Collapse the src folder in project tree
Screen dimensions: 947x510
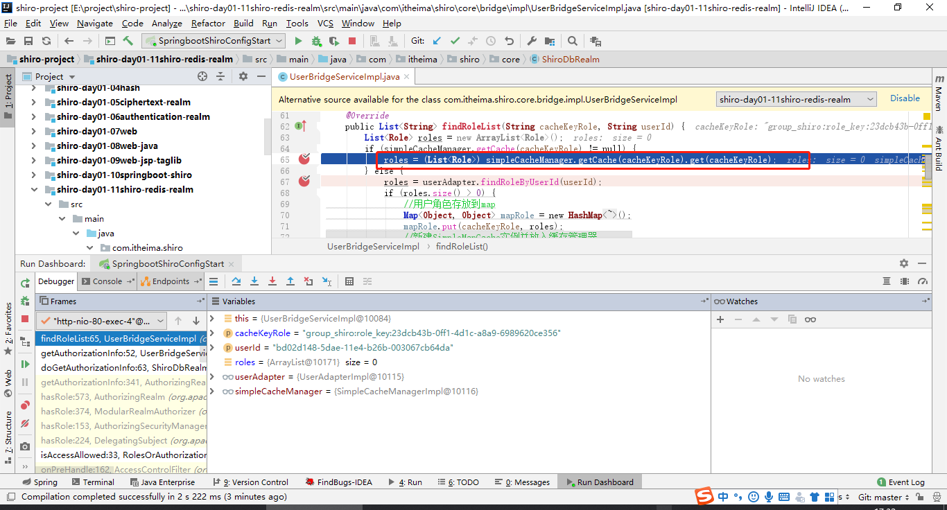pos(48,204)
